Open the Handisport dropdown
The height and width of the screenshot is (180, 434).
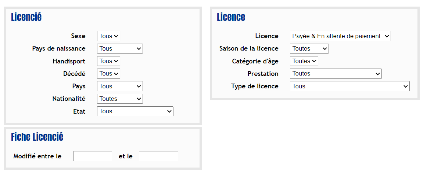(108, 61)
